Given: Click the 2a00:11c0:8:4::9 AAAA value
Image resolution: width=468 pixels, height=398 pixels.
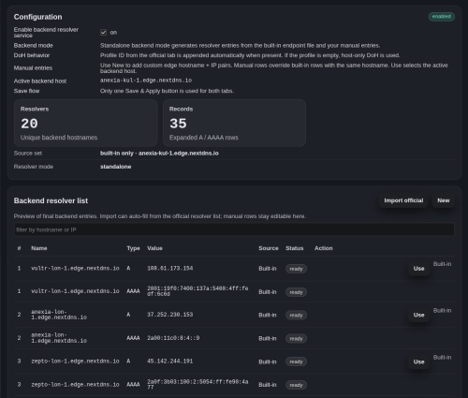Looking at the screenshot, I should [173, 338].
